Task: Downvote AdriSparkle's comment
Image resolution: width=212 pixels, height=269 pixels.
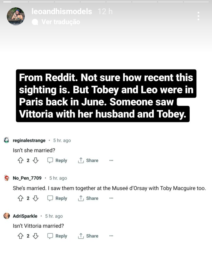Action: (x=35, y=236)
